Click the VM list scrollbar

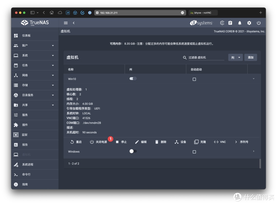coord(260,163)
